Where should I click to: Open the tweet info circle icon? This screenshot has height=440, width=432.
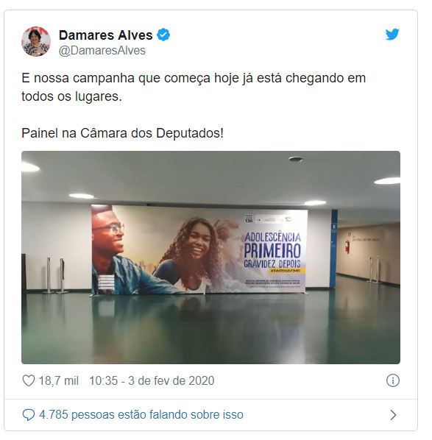(392, 381)
